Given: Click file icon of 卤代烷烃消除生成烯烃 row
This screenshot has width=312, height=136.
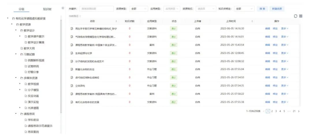Looking at the screenshot, I should [x=72, y=78].
